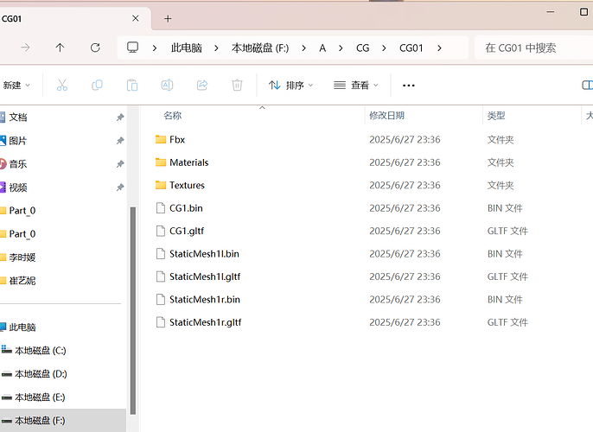Image resolution: width=593 pixels, height=432 pixels.
Task: Open the See more ellipsis menu
Action: point(408,86)
